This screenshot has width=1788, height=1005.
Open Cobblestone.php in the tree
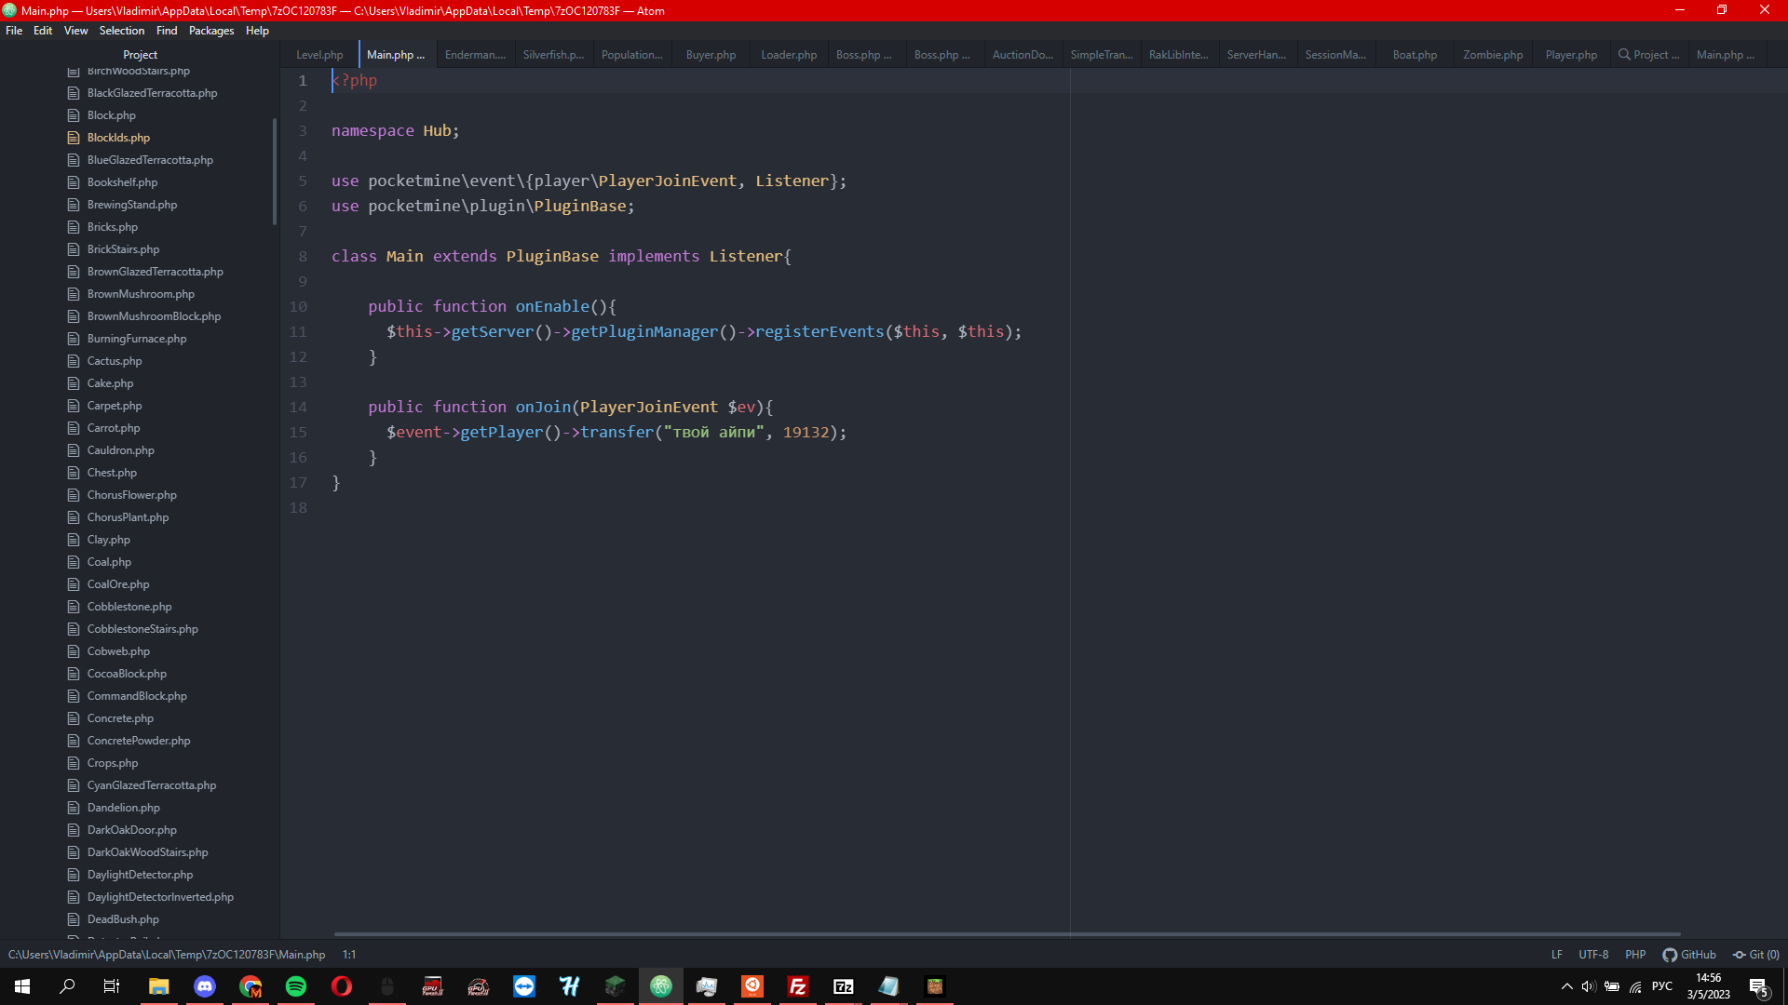[x=129, y=607]
